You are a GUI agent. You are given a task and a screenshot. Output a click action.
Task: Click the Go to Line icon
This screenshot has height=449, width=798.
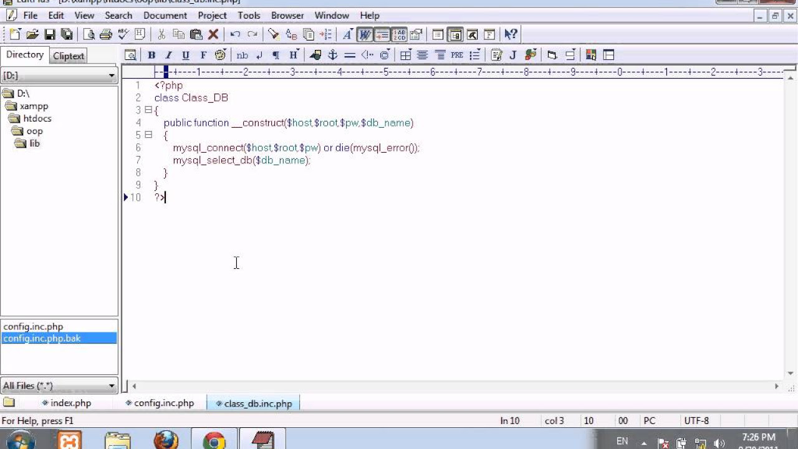(325, 34)
